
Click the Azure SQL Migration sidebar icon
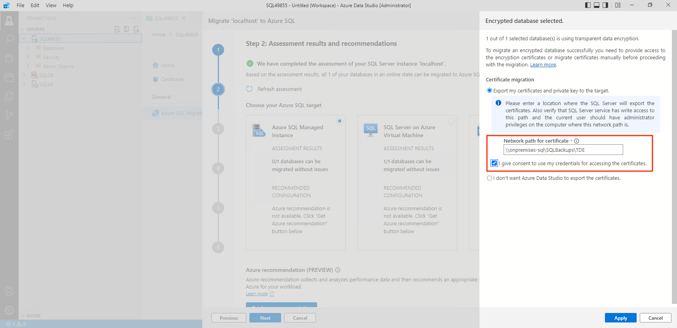[156, 113]
